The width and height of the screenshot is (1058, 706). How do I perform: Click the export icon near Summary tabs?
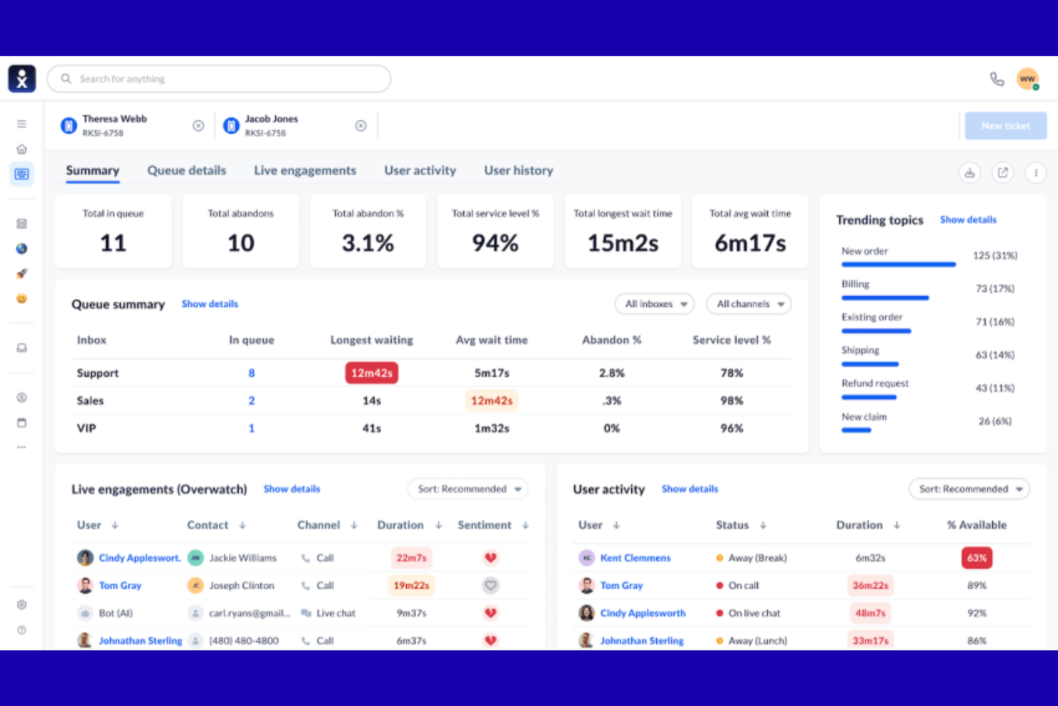click(1003, 172)
